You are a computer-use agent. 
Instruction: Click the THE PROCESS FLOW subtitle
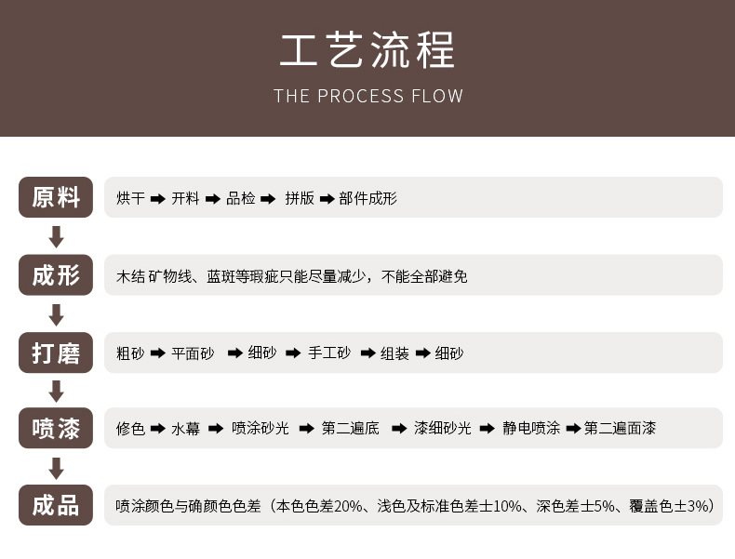pyautogui.click(x=367, y=96)
